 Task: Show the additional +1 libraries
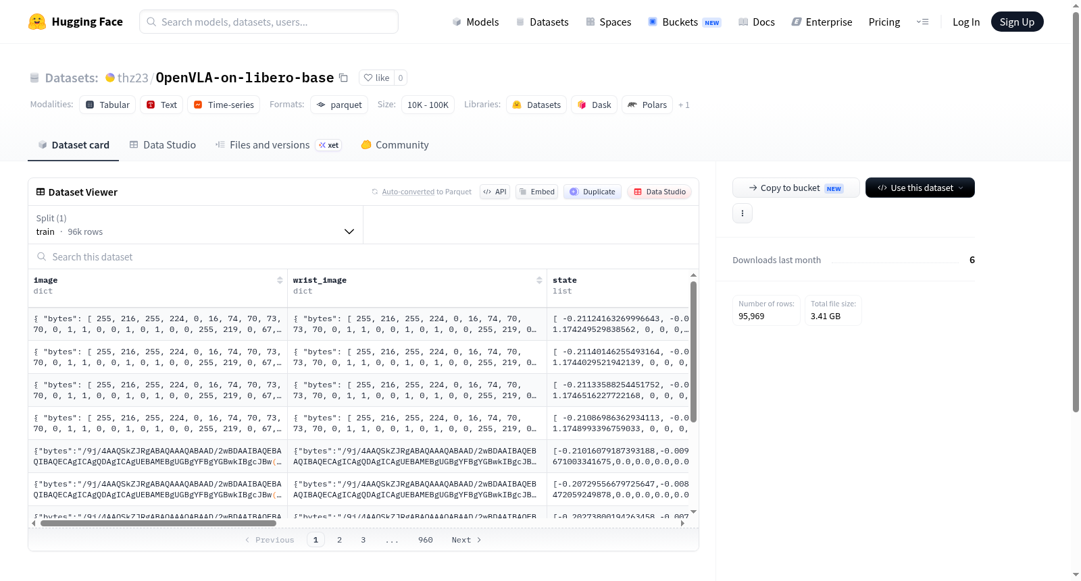[684, 105]
